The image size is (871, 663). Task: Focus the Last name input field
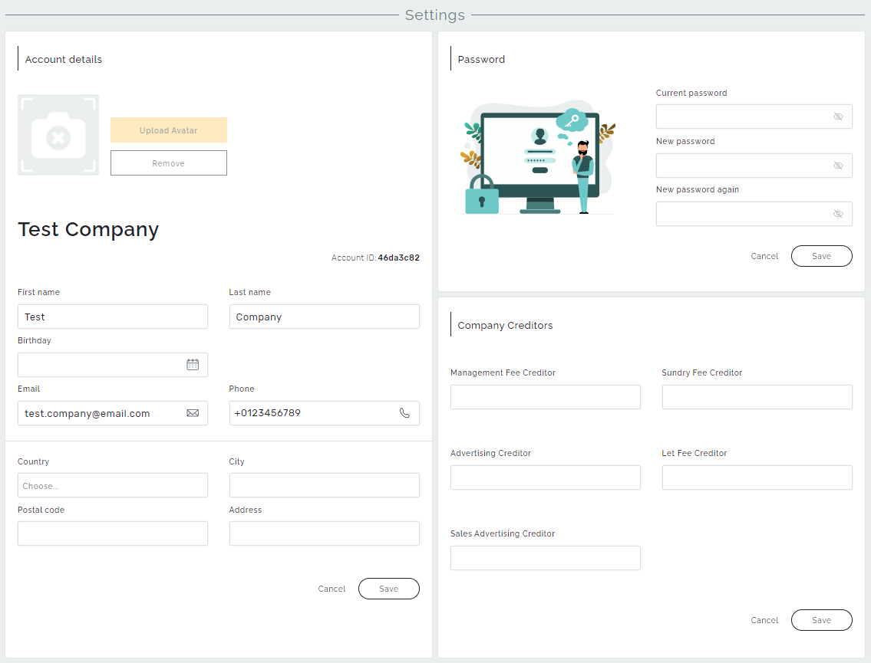coord(325,317)
